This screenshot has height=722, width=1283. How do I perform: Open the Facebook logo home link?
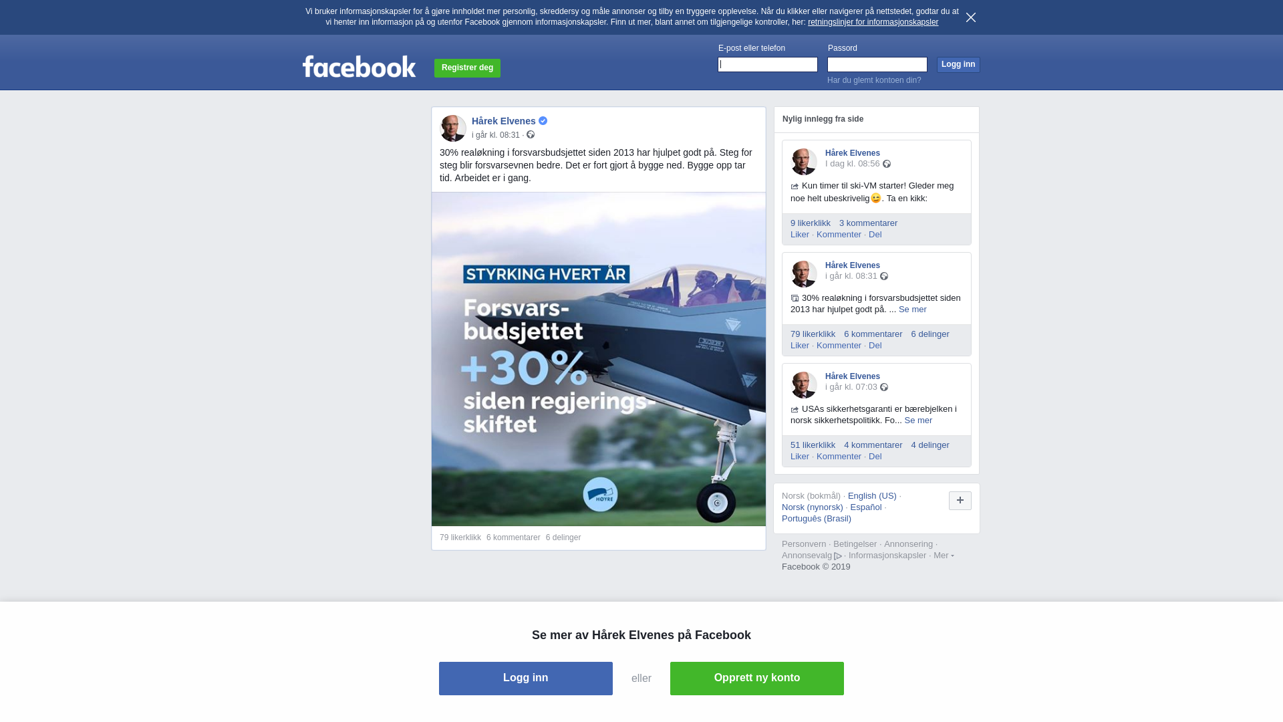[x=359, y=66]
